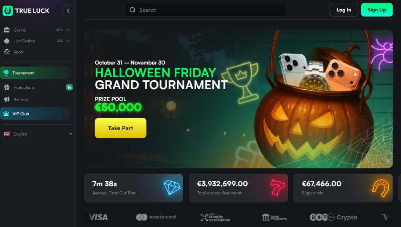Expand the Live Casino submenu chevron
This screenshot has width=401, height=227.
68,41
